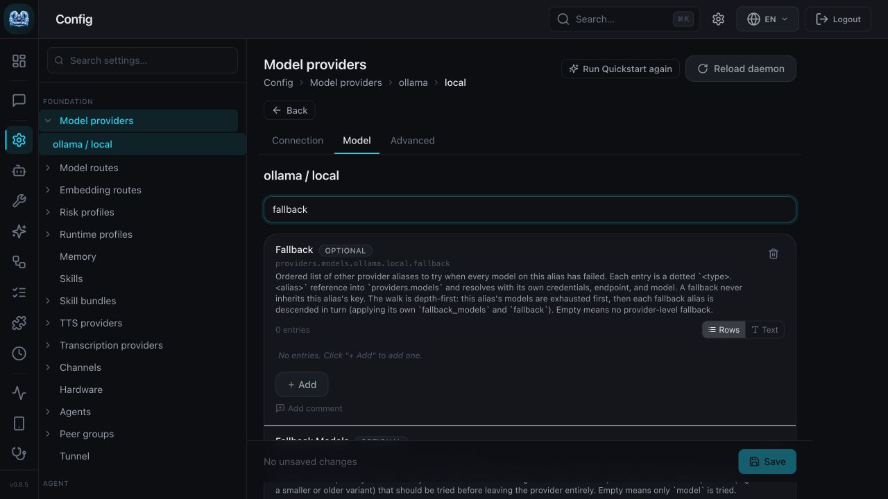
Task: Click the Add comment speech icon
Action: tap(280, 408)
